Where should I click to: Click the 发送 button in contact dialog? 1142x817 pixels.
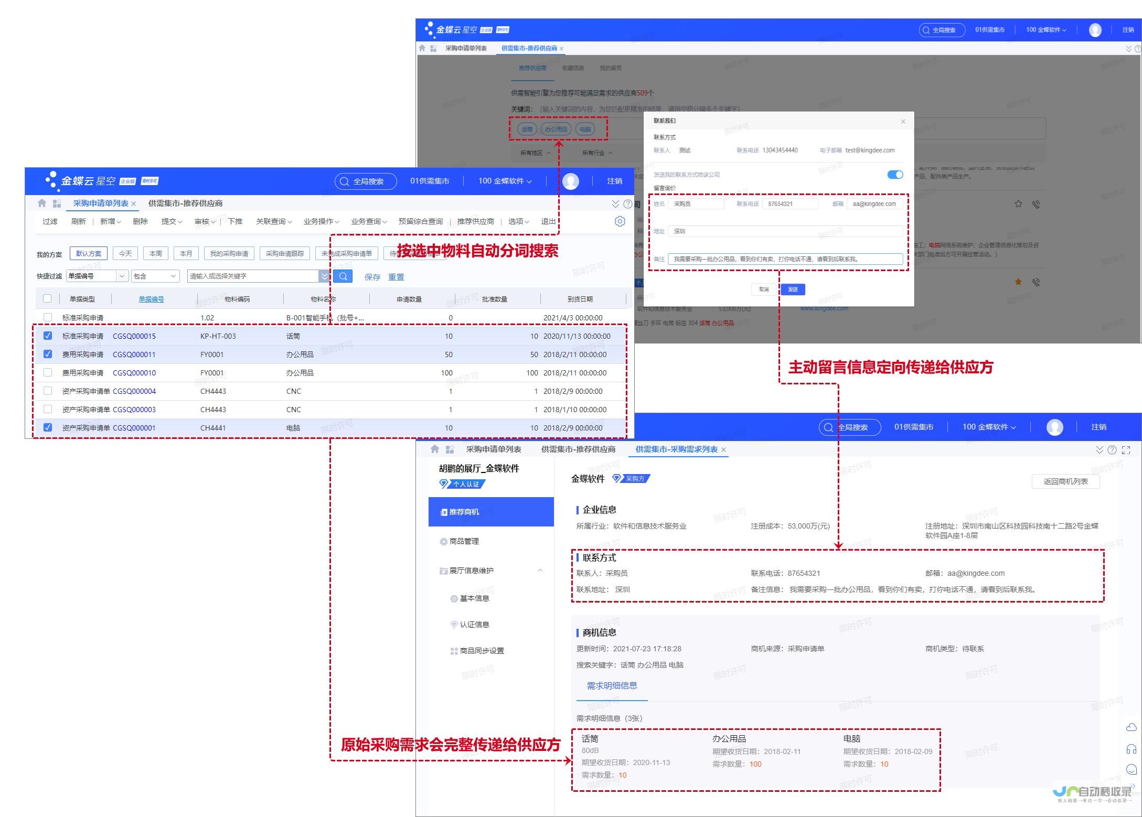point(793,289)
